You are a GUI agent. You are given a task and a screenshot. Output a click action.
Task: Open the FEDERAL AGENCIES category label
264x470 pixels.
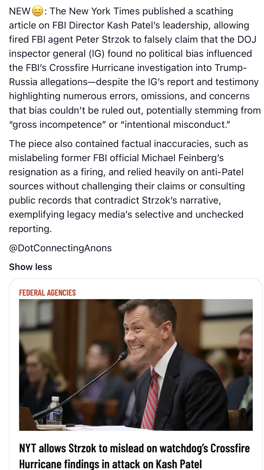pos(47,293)
